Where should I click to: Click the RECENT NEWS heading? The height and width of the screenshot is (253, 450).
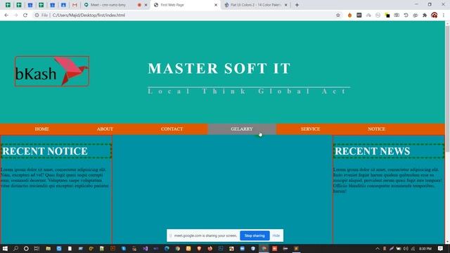click(x=372, y=151)
